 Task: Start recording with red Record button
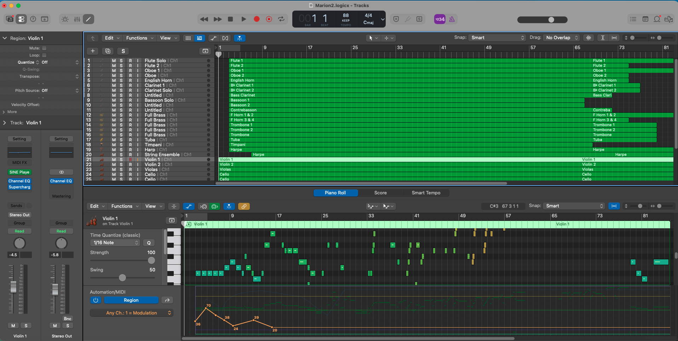pos(257,19)
